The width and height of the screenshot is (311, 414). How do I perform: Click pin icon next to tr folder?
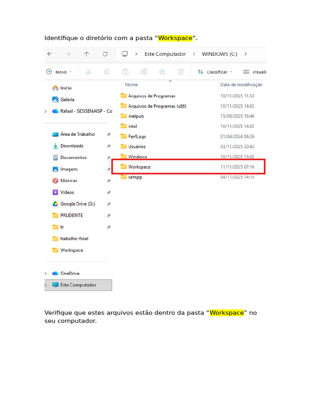(109, 227)
